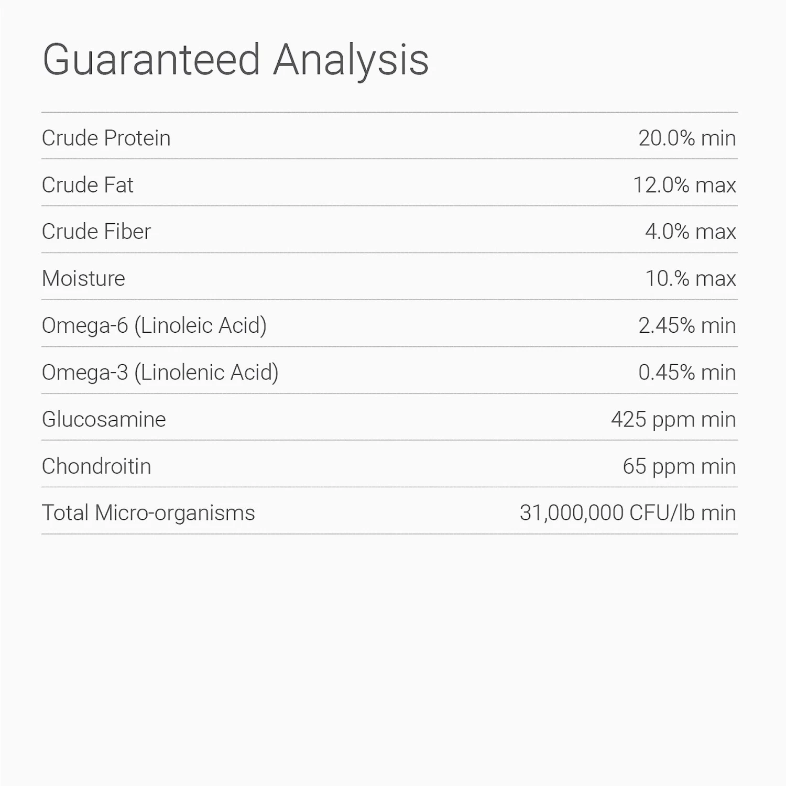Viewport: 786px width, 786px height.
Task: Click the 12.0% max fat value
Action: point(684,185)
